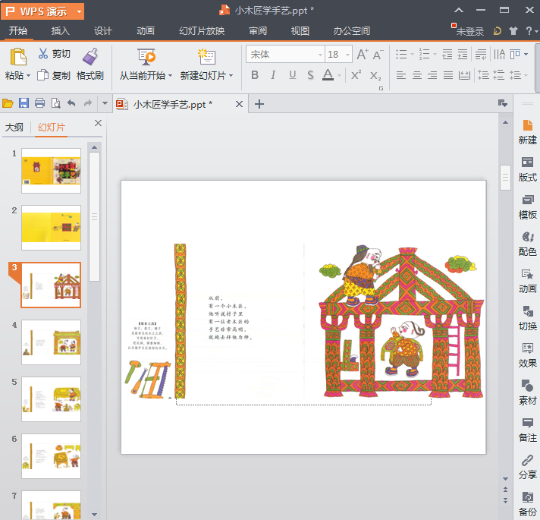Viewport: 540px width, 520px height.
Task: Open font color dropdown arrow
Action: pos(339,75)
